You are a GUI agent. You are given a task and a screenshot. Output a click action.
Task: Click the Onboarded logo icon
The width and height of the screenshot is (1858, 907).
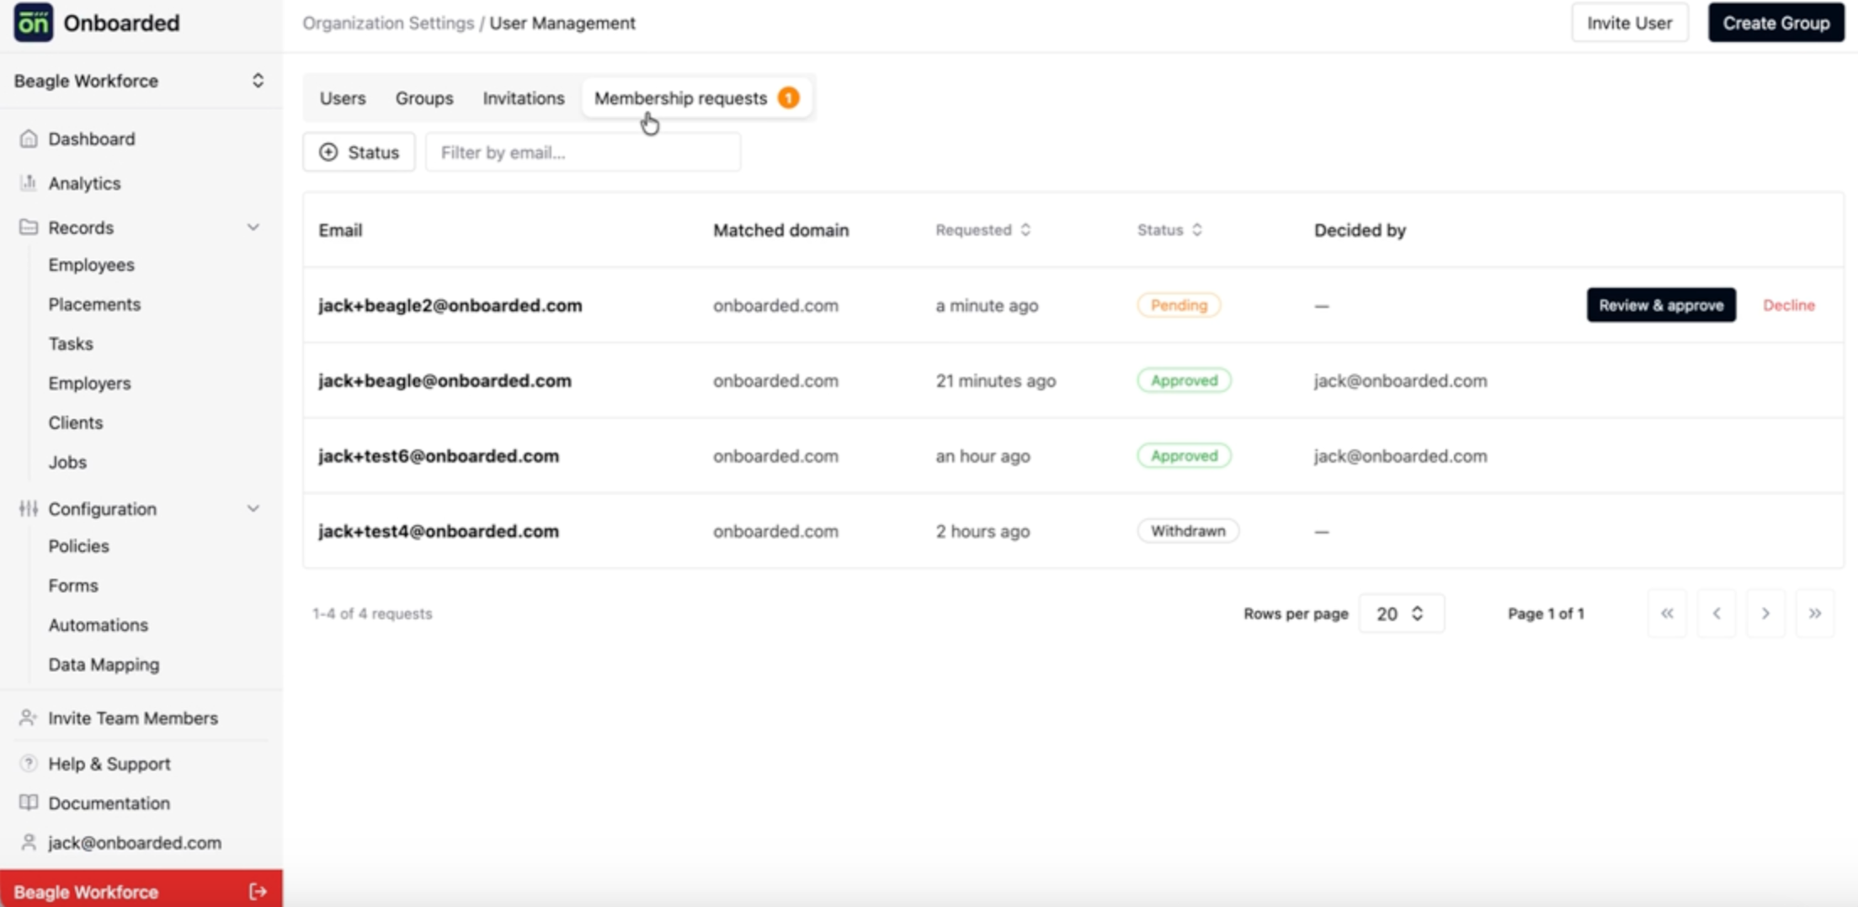[33, 23]
